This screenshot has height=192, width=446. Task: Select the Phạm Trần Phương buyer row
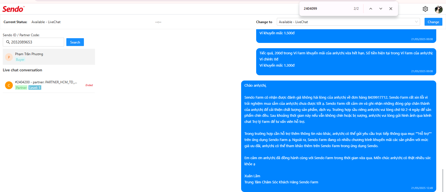[x=49, y=57]
